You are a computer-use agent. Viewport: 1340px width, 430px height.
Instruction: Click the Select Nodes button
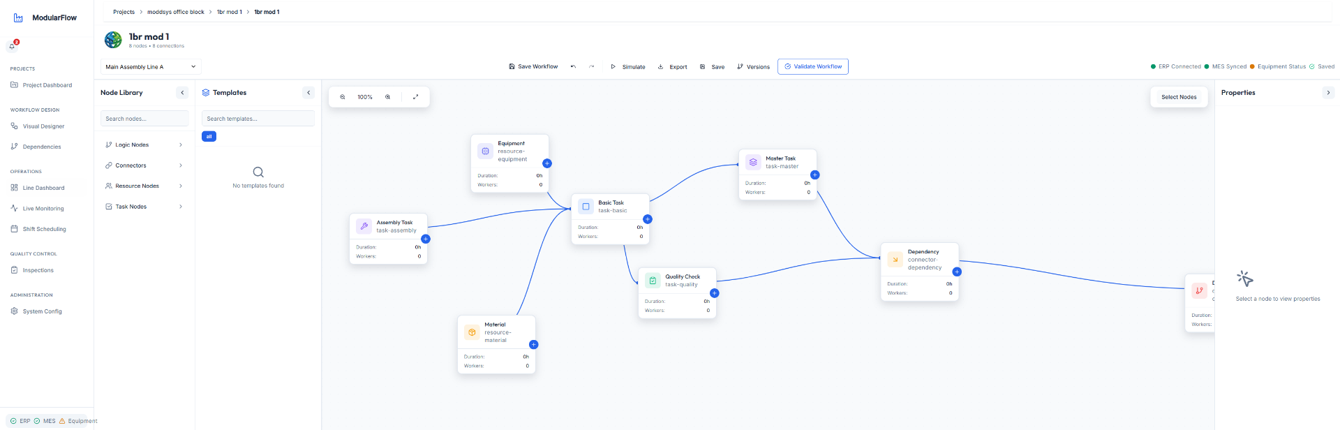tap(1178, 97)
